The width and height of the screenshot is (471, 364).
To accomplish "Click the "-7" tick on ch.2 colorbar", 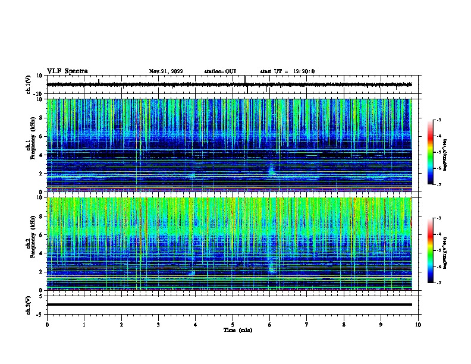I will (x=438, y=283).
